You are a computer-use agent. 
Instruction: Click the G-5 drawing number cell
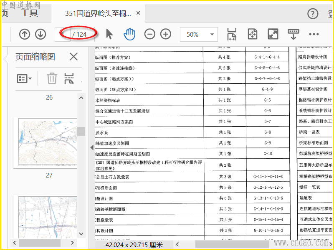tap(267, 100)
